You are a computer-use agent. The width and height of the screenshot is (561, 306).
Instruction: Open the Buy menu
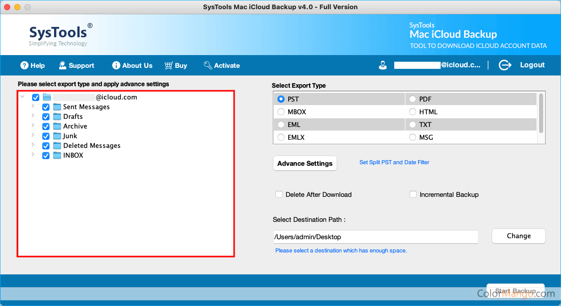(x=176, y=65)
